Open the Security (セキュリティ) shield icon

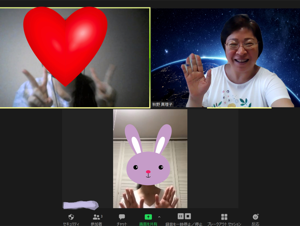pyautogui.click(x=71, y=217)
